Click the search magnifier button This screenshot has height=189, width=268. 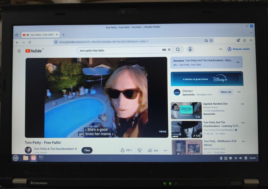(x=178, y=50)
